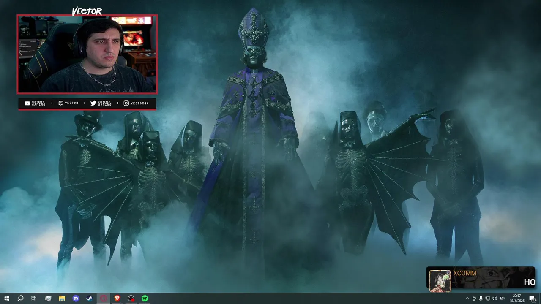Launch Steam from the taskbar
Viewport: 541px width, 304px height.
click(x=90, y=299)
